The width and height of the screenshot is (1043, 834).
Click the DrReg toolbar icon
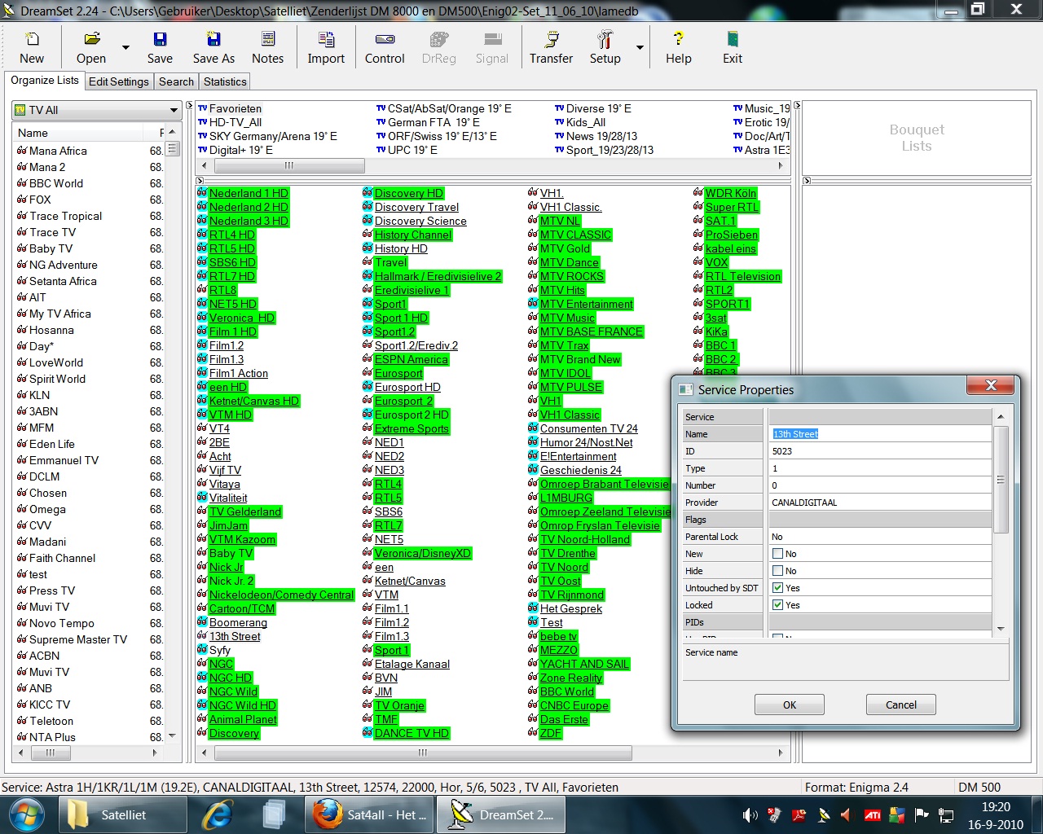(438, 48)
